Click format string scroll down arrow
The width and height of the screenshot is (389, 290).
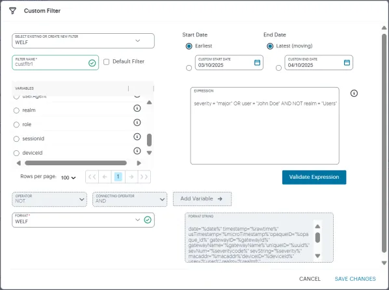317,256
